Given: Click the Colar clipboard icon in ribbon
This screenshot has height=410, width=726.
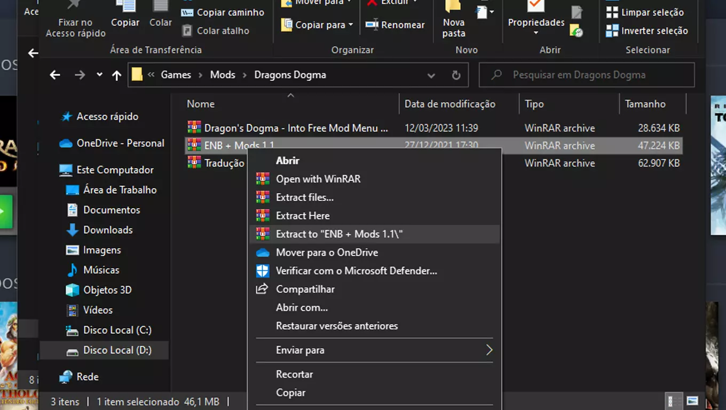Looking at the screenshot, I should [160, 6].
